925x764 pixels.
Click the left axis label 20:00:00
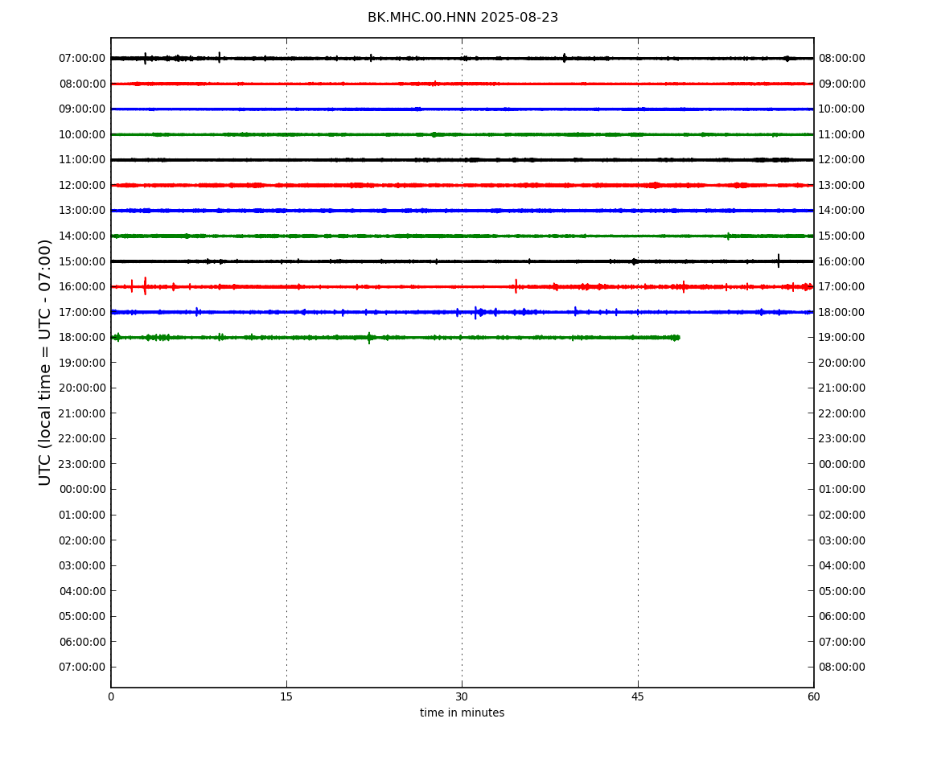coord(82,388)
